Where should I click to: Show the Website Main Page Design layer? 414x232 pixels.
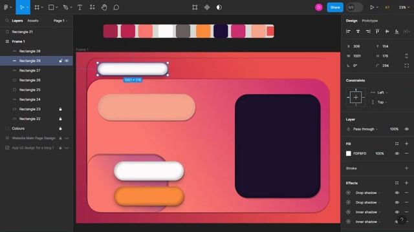(x=67, y=138)
